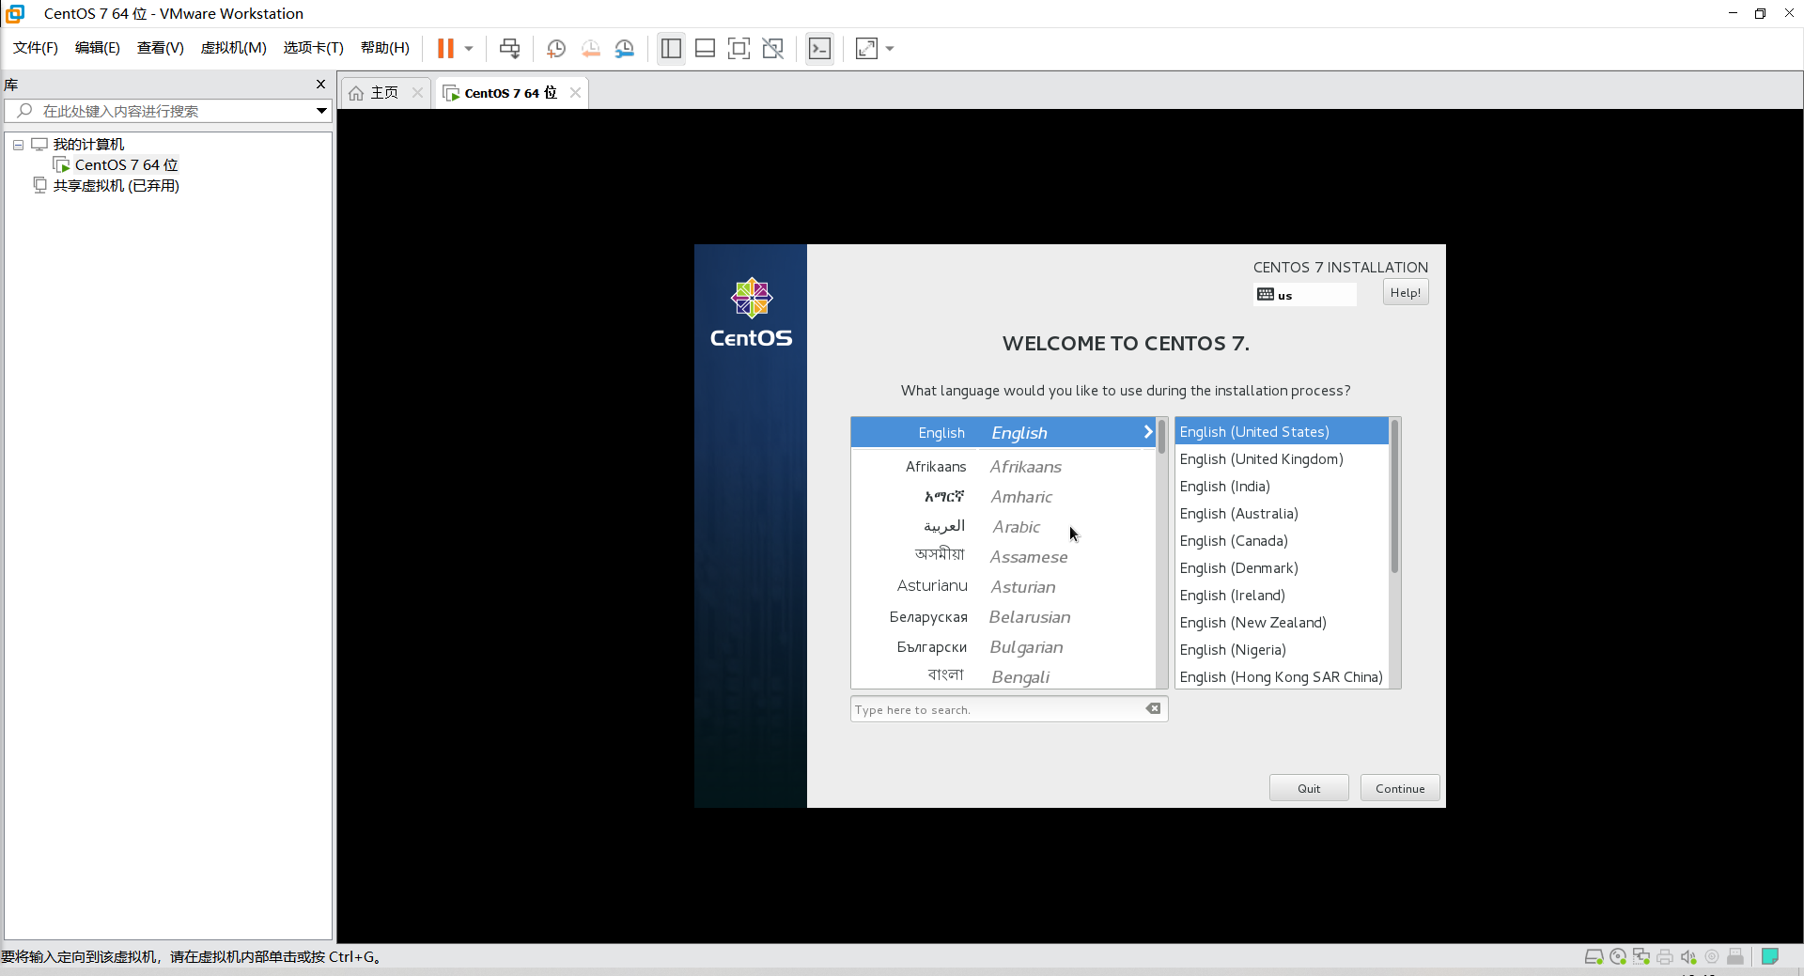Select the highlighted English language row
Viewport: 1804px width, 976px height.
point(1003,432)
